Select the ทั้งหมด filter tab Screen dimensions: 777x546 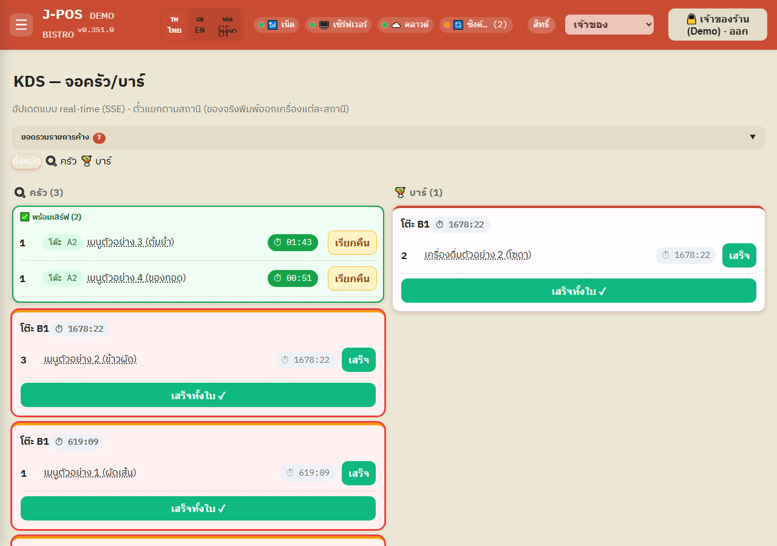pyautogui.click(x=27, y=161)
